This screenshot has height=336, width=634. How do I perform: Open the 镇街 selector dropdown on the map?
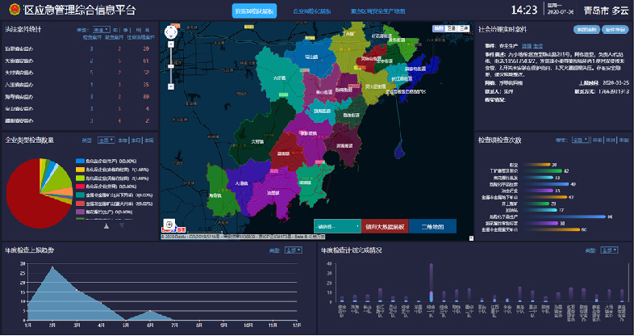pos(336,227)
